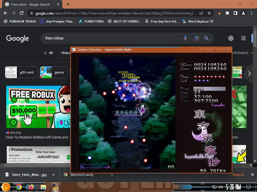Image resolution: width=257 pixels, height=192 pixels.
Task: Show all downloads
Action: point(238,175)
